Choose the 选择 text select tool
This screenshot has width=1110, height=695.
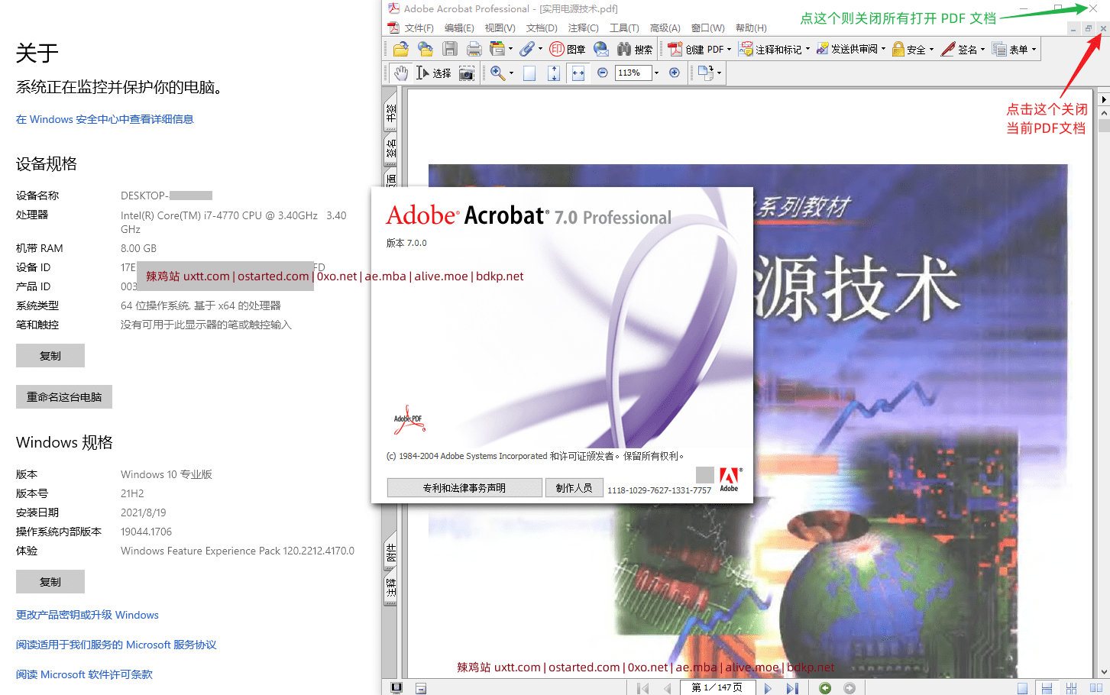(x=434, y=73)
